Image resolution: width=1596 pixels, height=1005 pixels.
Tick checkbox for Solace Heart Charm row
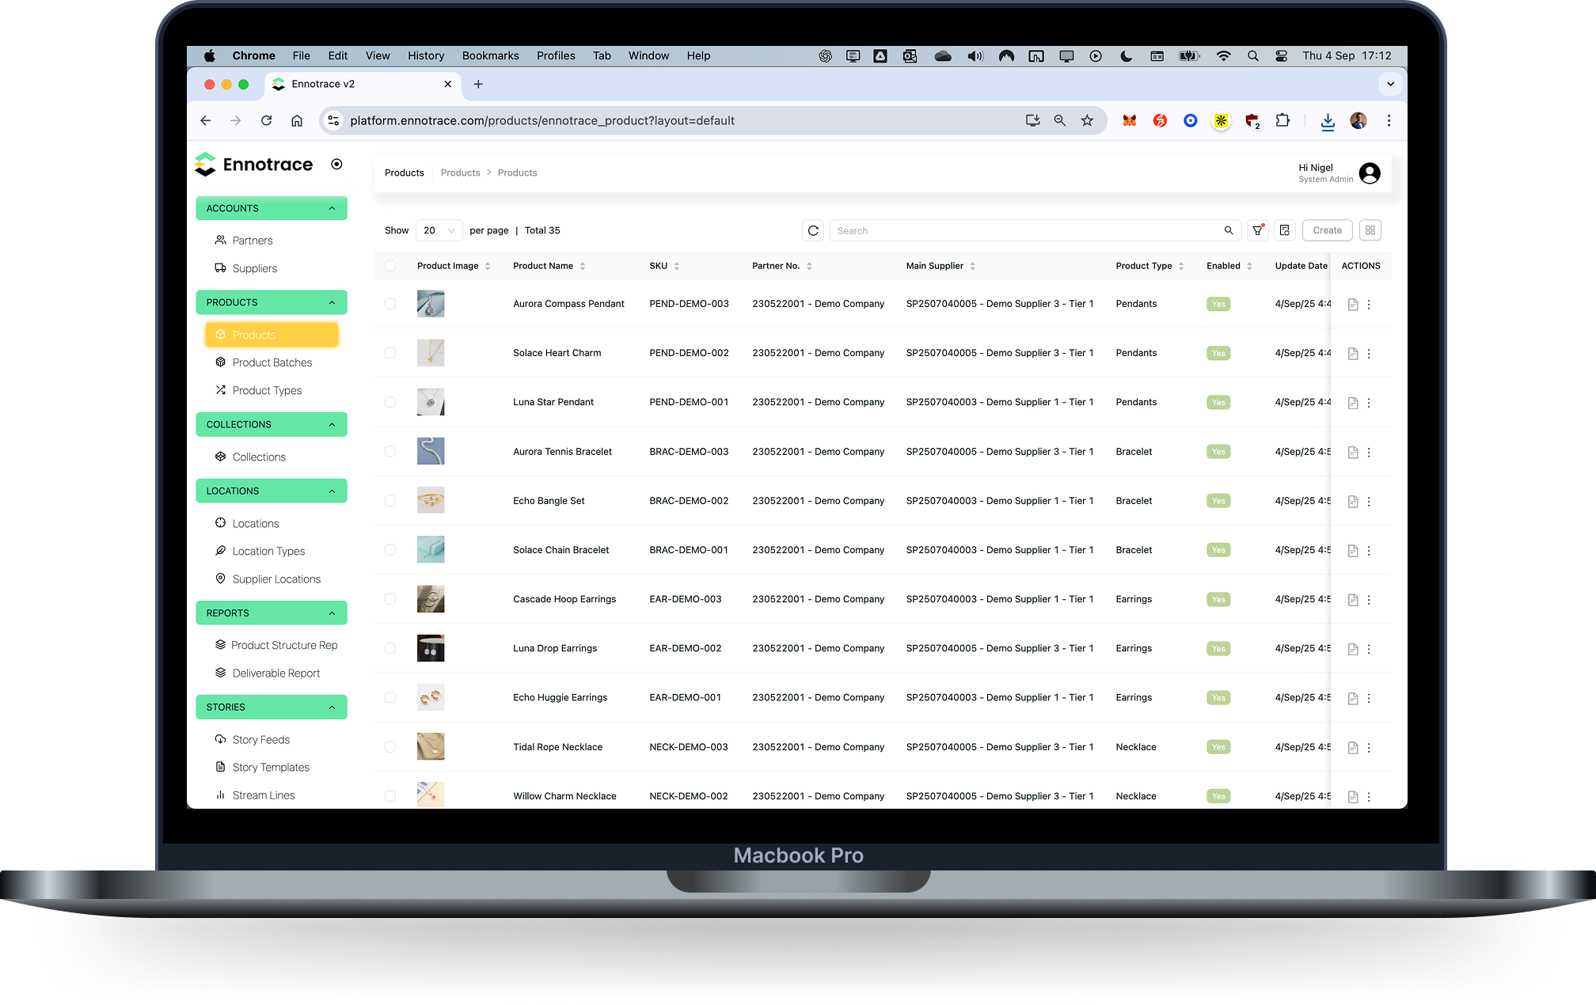point(390,353)
